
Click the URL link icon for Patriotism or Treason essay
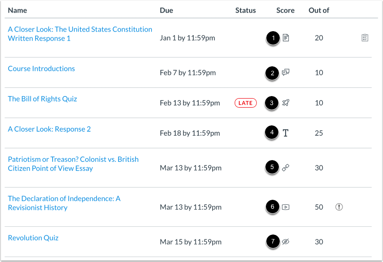pyautogui.click(x=286, y=168)
